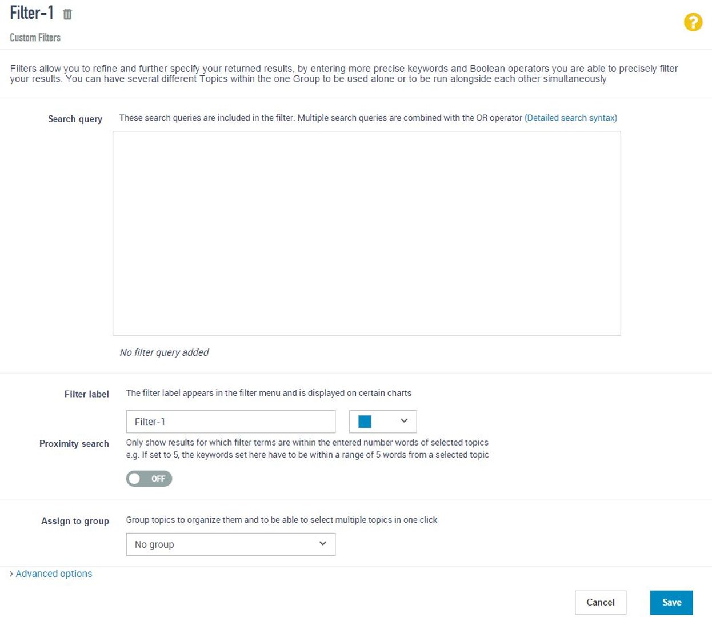Click the Filter-1 page title
This screenshot has height=617, width=712.
(32, 13)
